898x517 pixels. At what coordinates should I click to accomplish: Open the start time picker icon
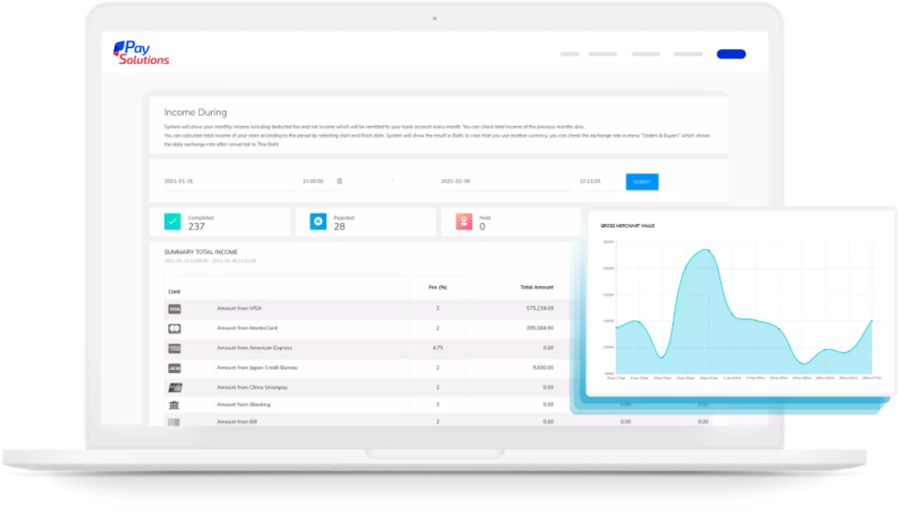[339, 181]
